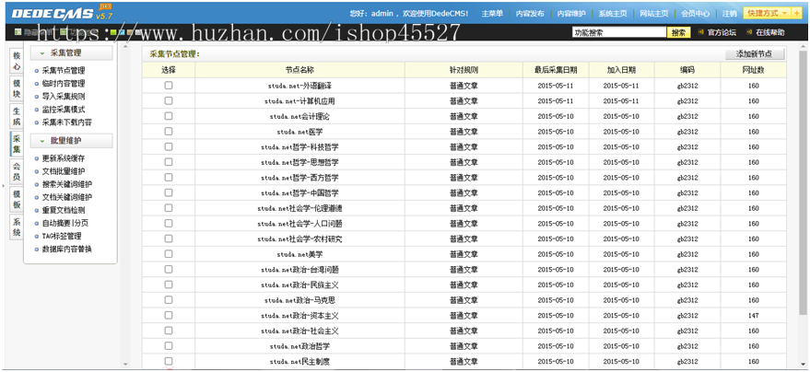Screen dimensions: 810x372
Task: Click main list scrollbar up arrow
Action: click(803, 48)
